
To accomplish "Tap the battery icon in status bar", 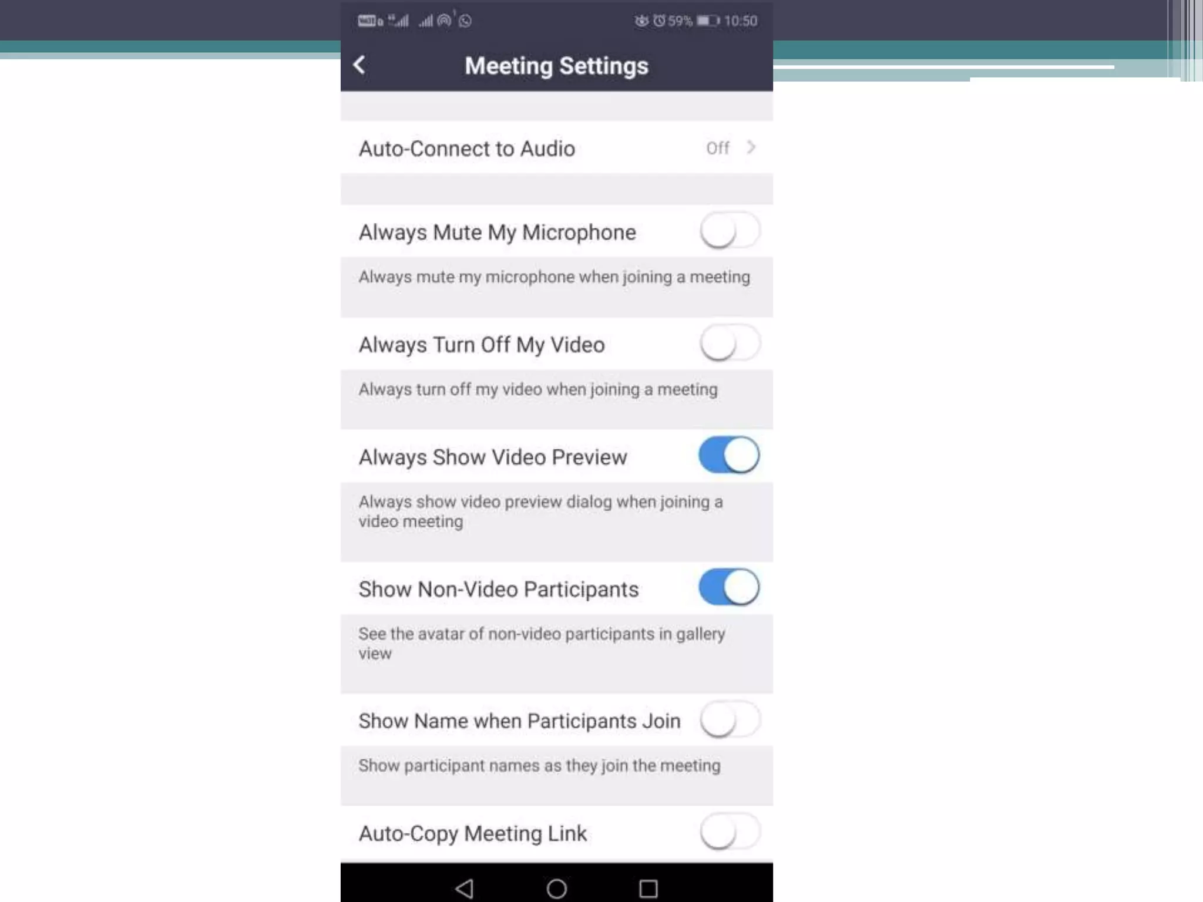I will point(707,21).
